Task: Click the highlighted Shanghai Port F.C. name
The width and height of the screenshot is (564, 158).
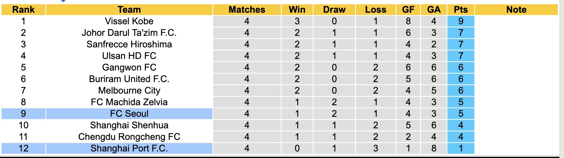Action: [129, 148]
